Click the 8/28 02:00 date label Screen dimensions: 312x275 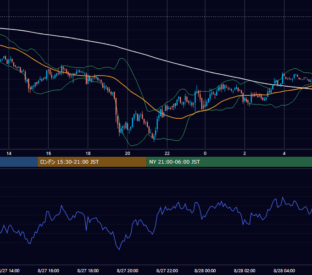point(245,270)
